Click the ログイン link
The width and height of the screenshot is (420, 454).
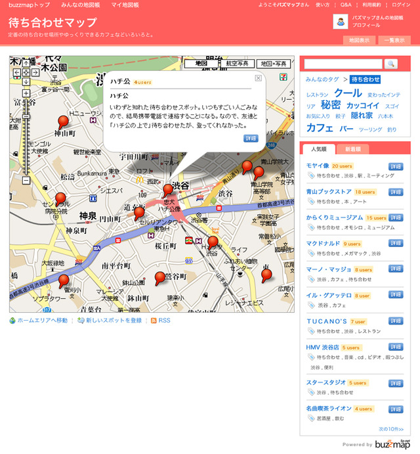coord(401,5)
